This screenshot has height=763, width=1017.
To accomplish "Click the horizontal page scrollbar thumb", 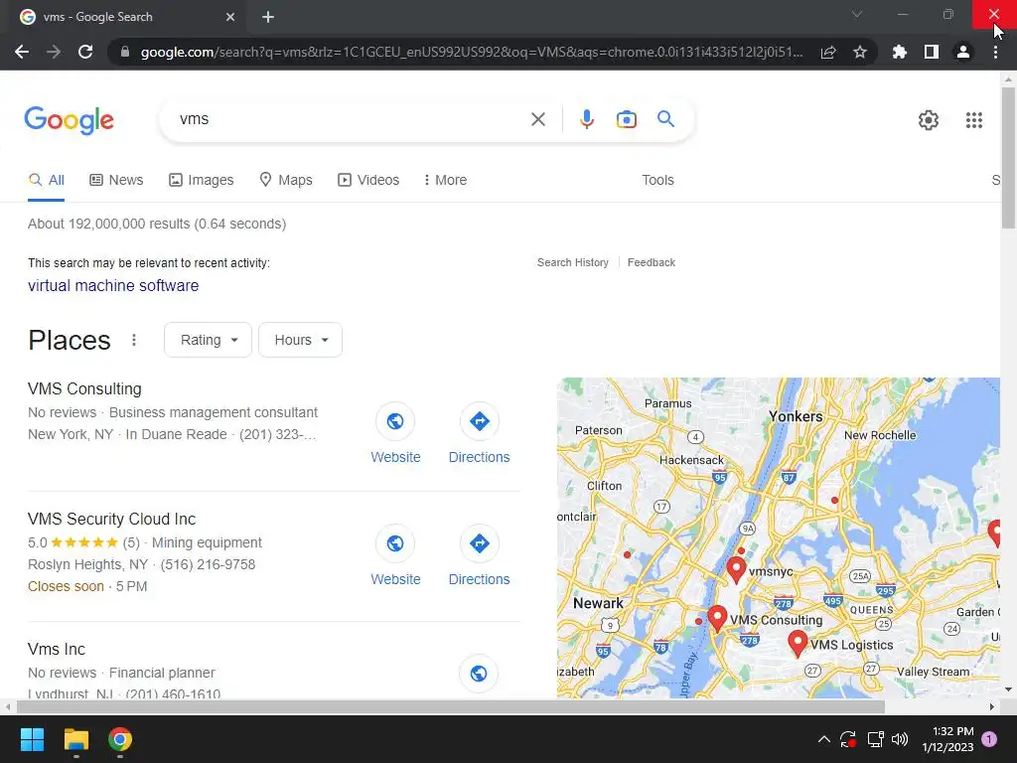I will coord(450,706).
